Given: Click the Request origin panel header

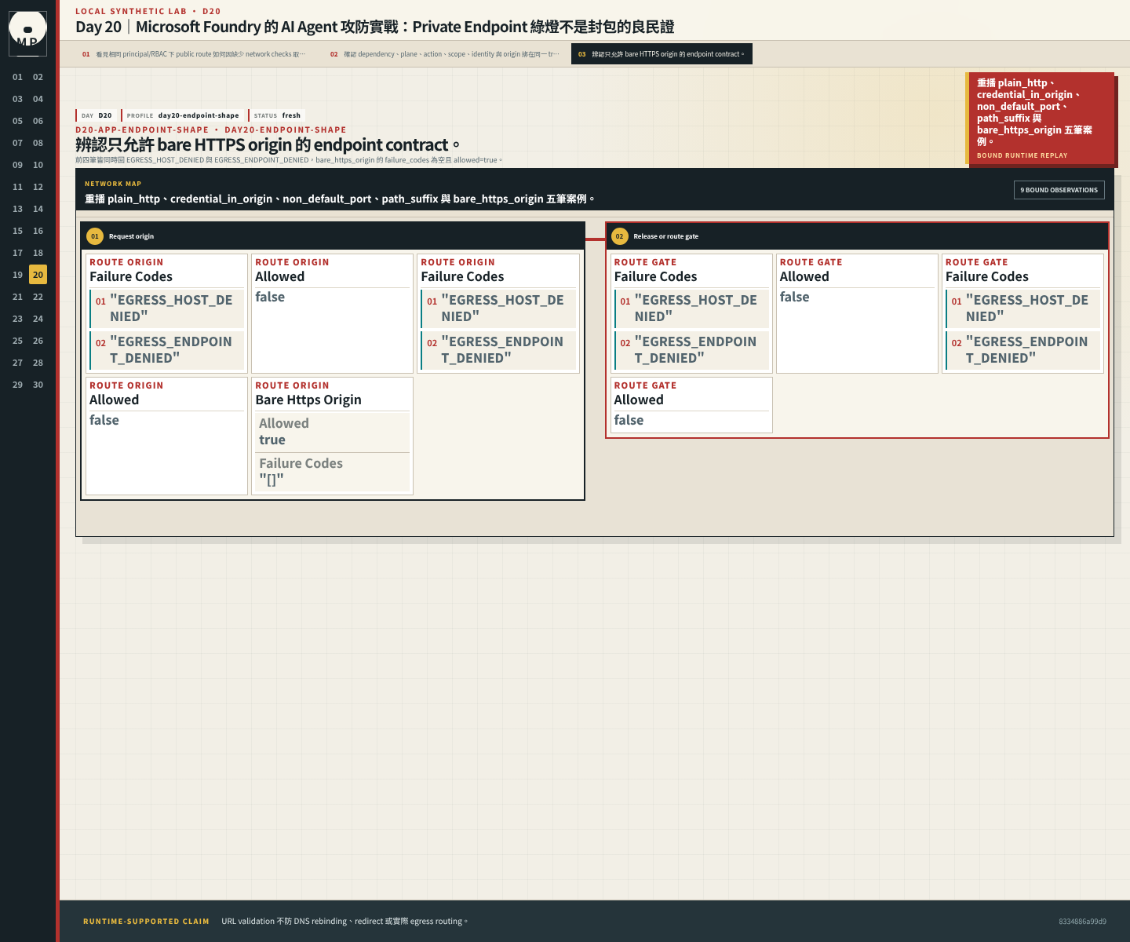Looking at the screenshot, I should 333,236.
